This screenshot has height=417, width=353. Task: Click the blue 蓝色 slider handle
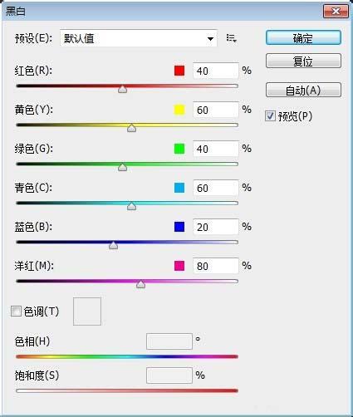point(113,245)
